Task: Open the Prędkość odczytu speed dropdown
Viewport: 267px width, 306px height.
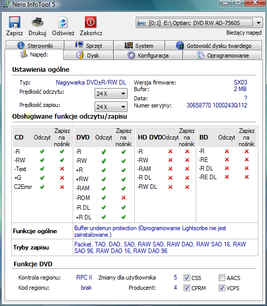Action: click(x=111, y=94)
